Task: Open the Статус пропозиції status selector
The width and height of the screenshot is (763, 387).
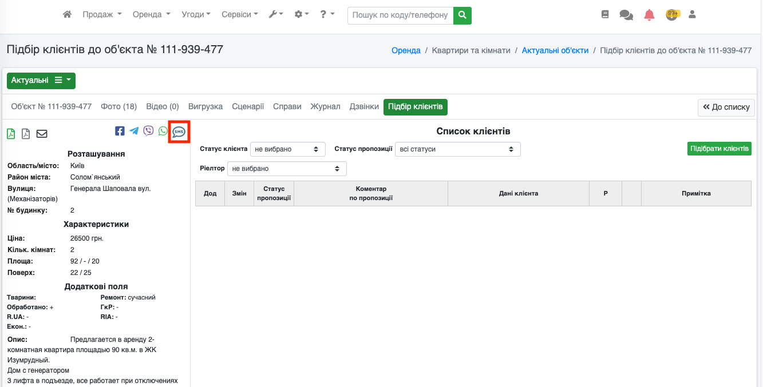Action: pyautogui.click(x=457, y=149)
